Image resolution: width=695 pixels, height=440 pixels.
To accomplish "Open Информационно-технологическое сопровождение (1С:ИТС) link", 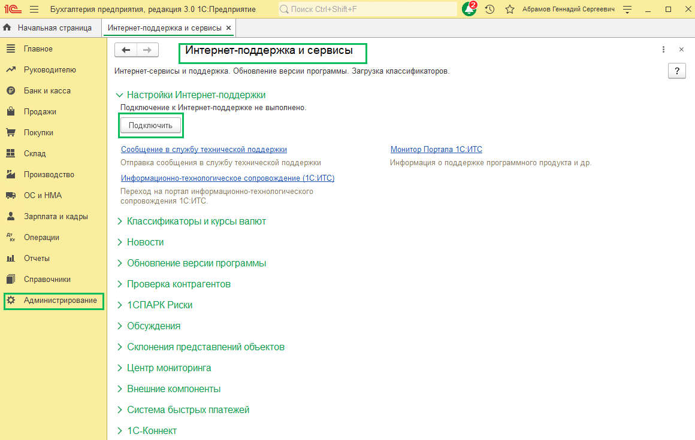I will [228, 178].
